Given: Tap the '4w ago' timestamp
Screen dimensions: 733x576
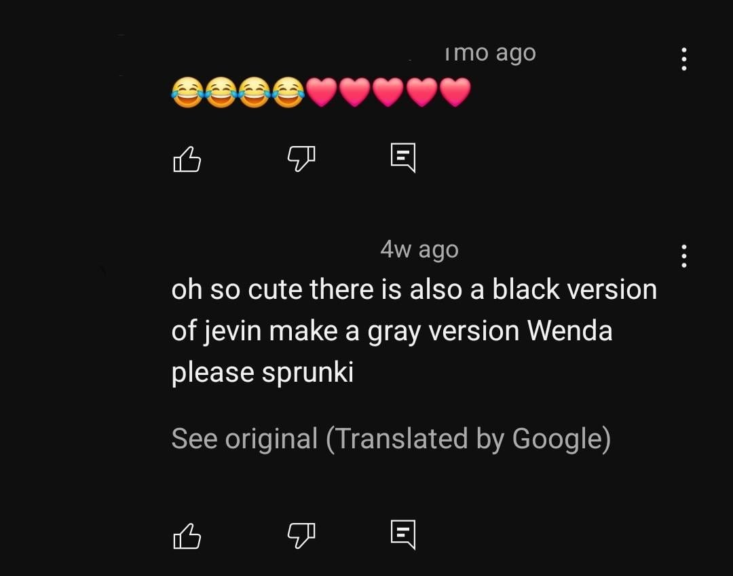Looking at the screenshot, I should pyautogui.click(x=419, y=249).
